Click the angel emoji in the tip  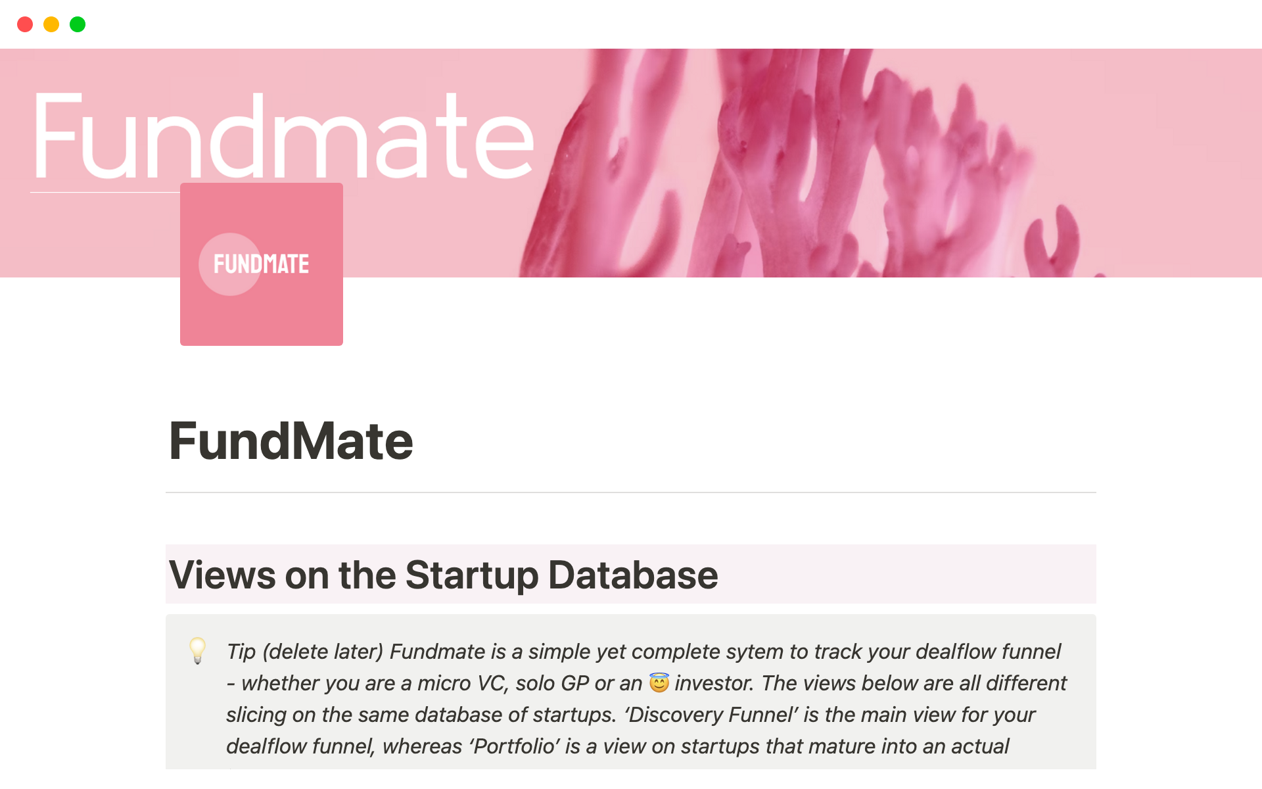tap(659, 683)
